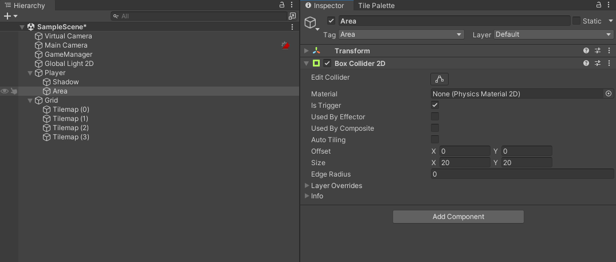Click the Offset Y field
Viewport: 616px width, 262px height.
coord(527,151)
